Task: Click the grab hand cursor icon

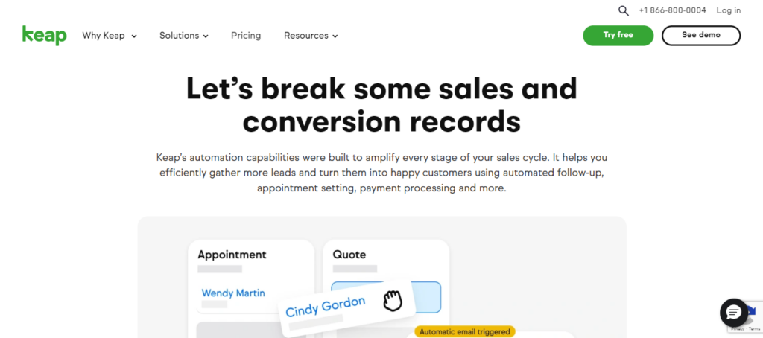Action: tap(393, 301)
